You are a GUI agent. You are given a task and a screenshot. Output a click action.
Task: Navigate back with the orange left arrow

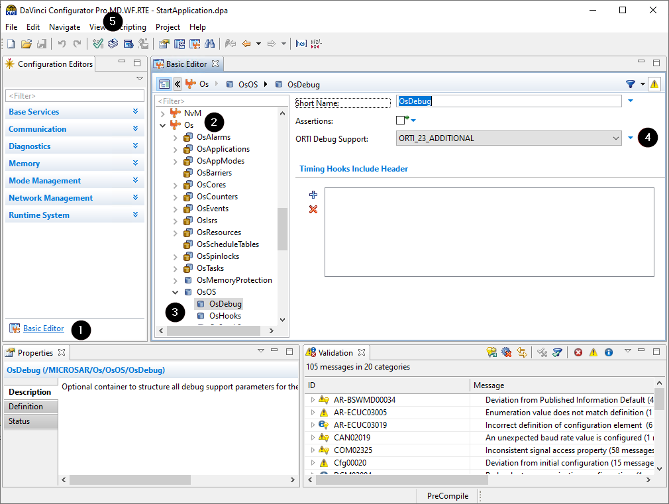tap(246, 44)
